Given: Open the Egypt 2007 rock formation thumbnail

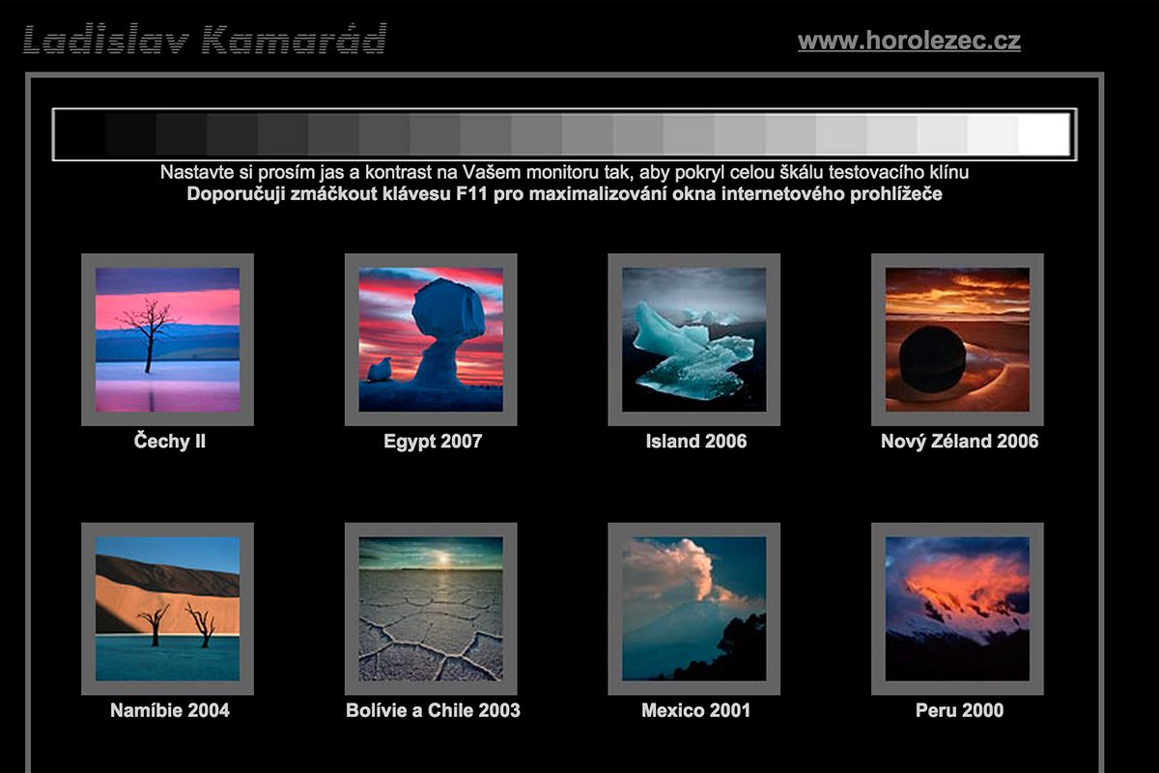Looking at the screenshot, I should pos(431,339).
